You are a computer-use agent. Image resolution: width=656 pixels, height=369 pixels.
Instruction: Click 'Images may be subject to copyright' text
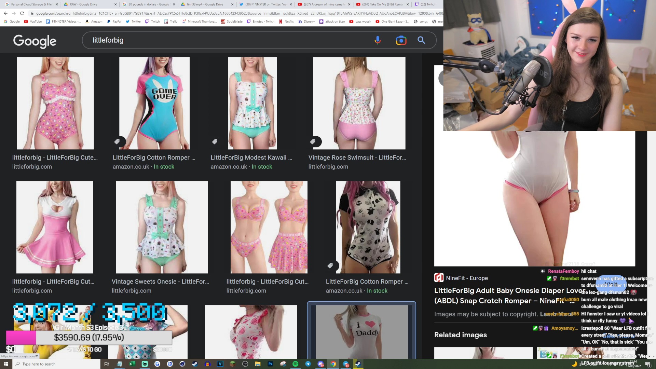click(486, 314)
